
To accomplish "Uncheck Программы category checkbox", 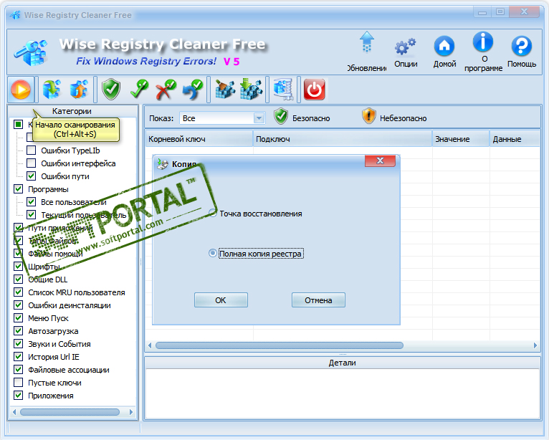I will (x=18, y=189).
